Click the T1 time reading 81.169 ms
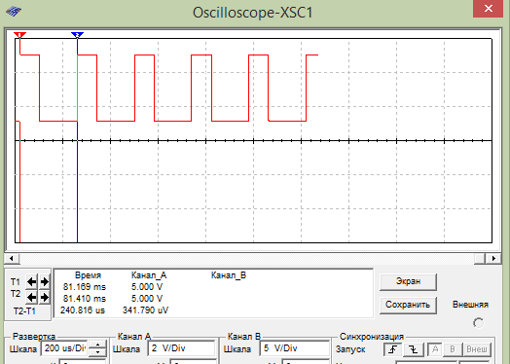The image size is (510, 364). click(85, 287)
